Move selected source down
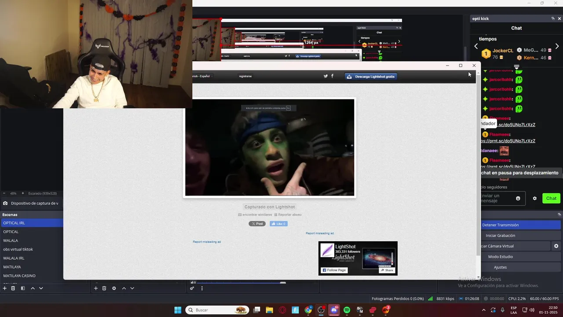 coord(132,288)
